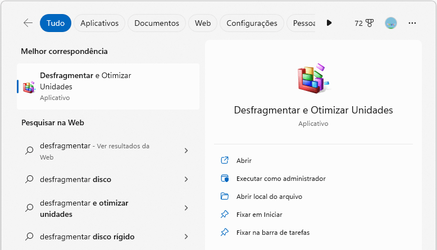Show more filter tabs with play arrow

[x=329, y=23]
